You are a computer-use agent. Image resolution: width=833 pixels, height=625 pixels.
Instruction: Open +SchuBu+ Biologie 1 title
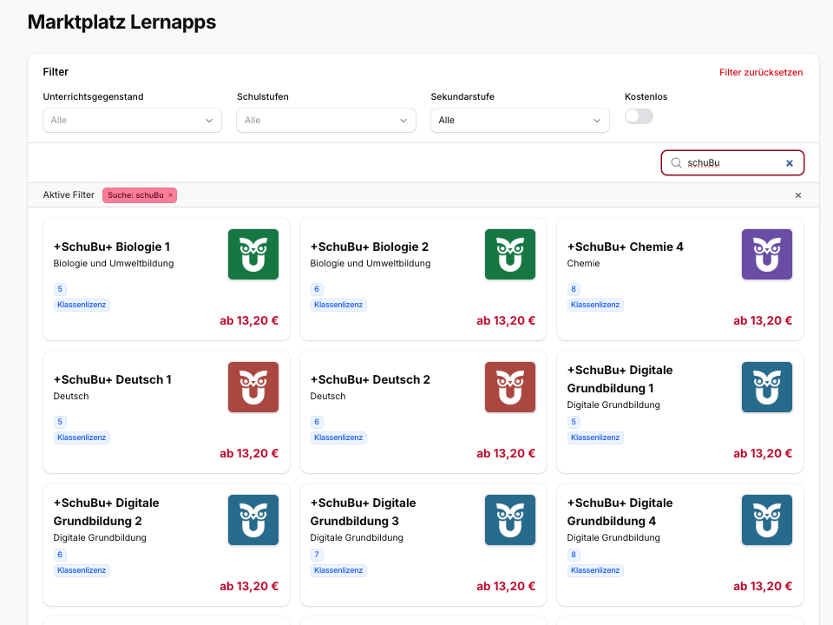point(112,247)
